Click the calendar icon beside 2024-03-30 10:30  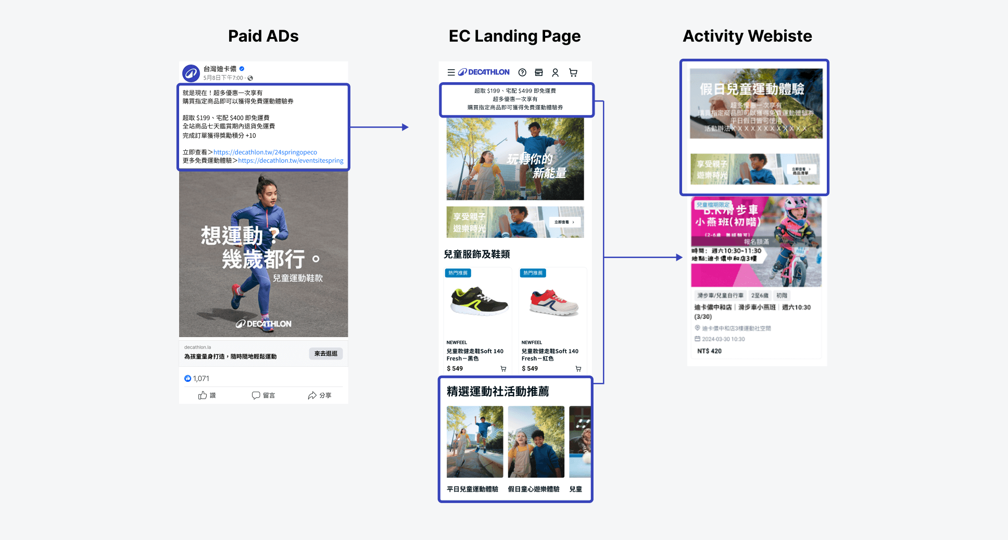tap(698, 339)
